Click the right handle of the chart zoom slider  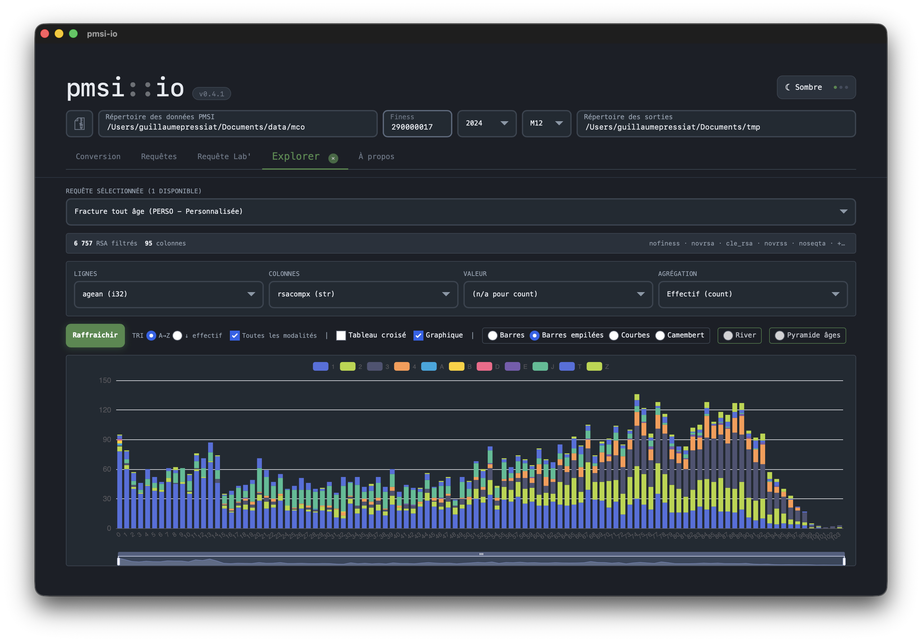coord(844,561)
